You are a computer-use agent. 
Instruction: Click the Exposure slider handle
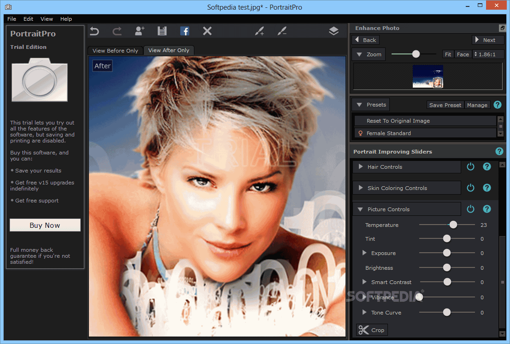[447, 253]
